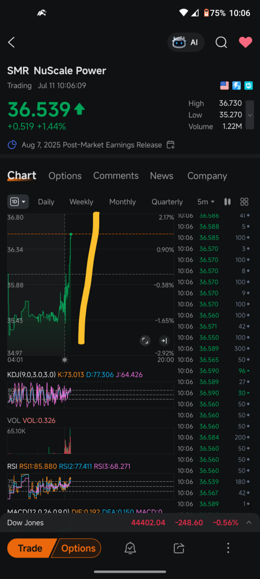Tap the Wi-Fi status icon
The width and height of the screenshot is (260, 579).
184,13
